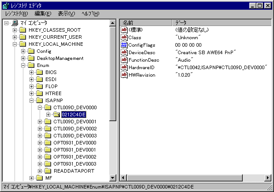274x192 pixels.
Task: Click value pane scroll right arrow
Action: coord(268,178)
